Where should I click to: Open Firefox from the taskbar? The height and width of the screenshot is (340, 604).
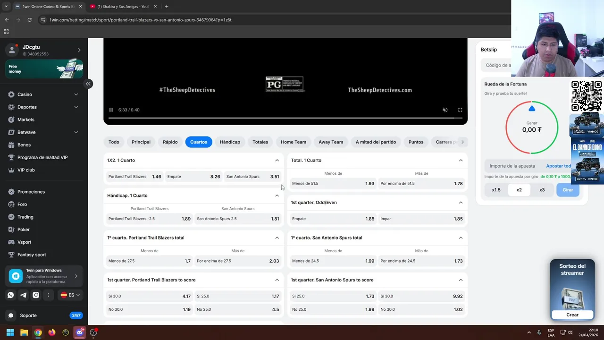pyautogui.click(x=52, y=332)
